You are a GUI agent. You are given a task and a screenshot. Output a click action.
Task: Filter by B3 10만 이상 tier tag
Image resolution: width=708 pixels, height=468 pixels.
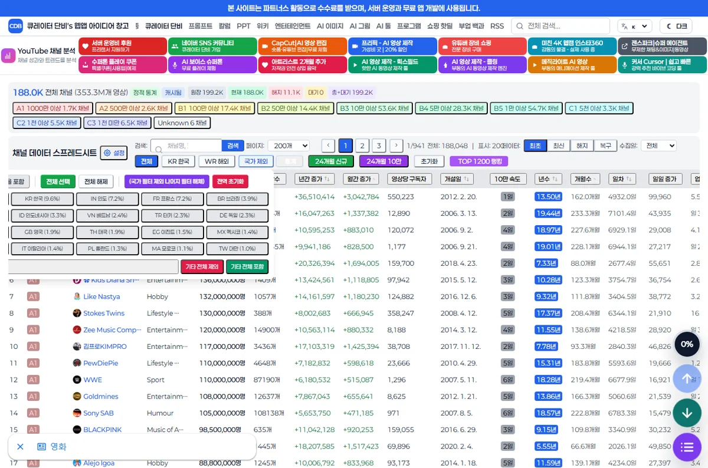click(374, 108)
